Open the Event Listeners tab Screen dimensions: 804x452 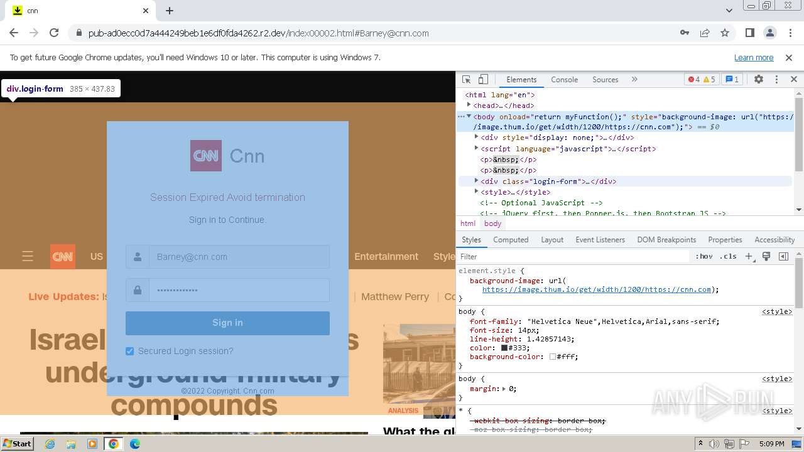click(x=600, y=240)
